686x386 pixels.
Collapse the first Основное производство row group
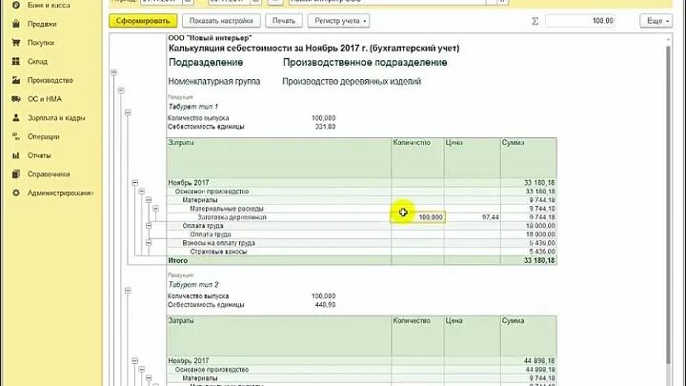tap(142, 192)
